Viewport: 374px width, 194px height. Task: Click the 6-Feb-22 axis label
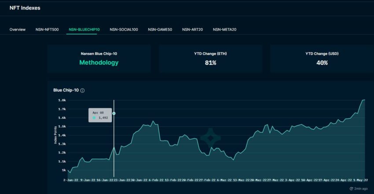click(x=156, y=180)
